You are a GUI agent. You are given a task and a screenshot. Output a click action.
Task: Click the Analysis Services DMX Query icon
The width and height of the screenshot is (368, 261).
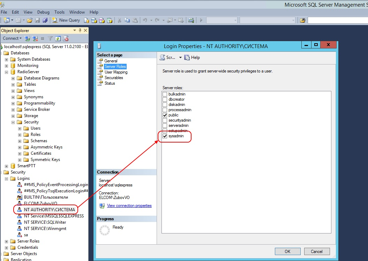click(102, 21)
